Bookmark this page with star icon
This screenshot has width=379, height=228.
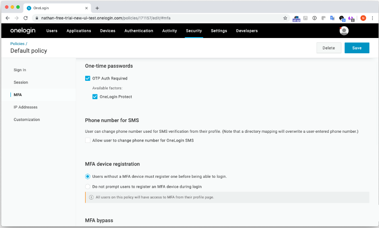[285, 18]
